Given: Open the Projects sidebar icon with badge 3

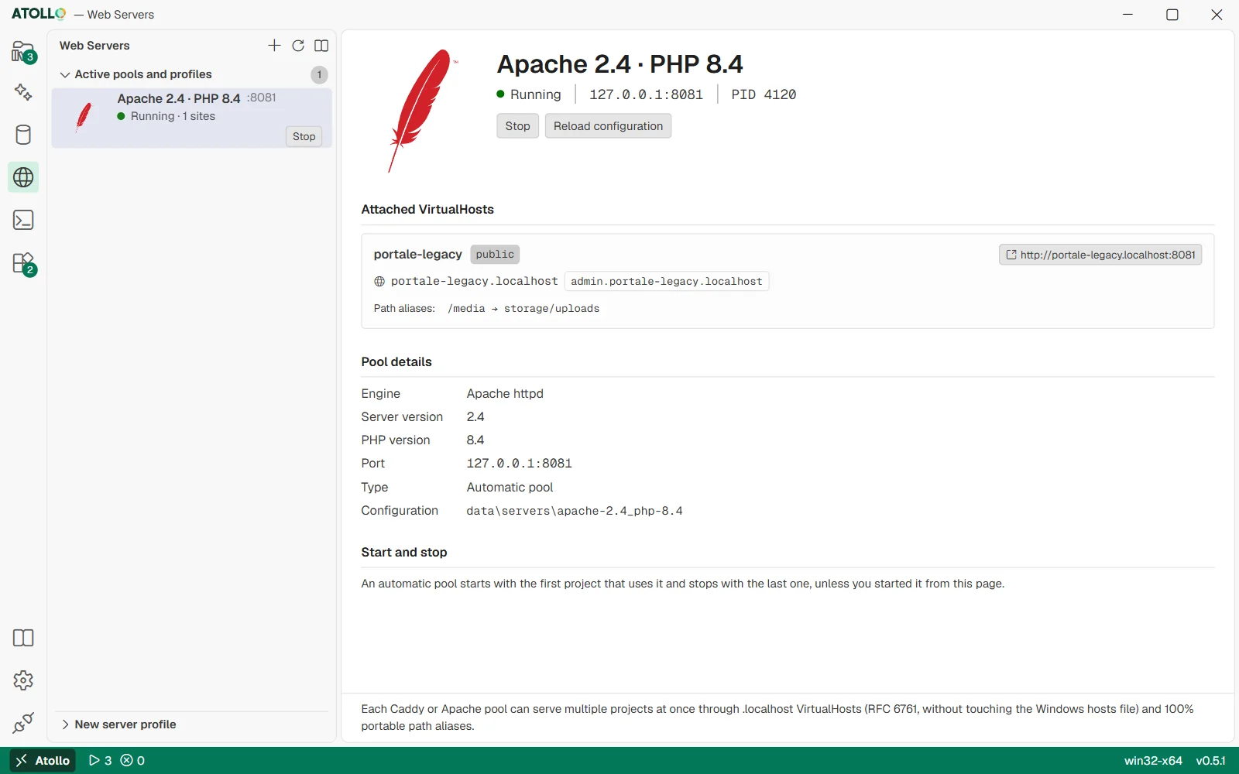Looking at the screenshot, I should (23, 53).
